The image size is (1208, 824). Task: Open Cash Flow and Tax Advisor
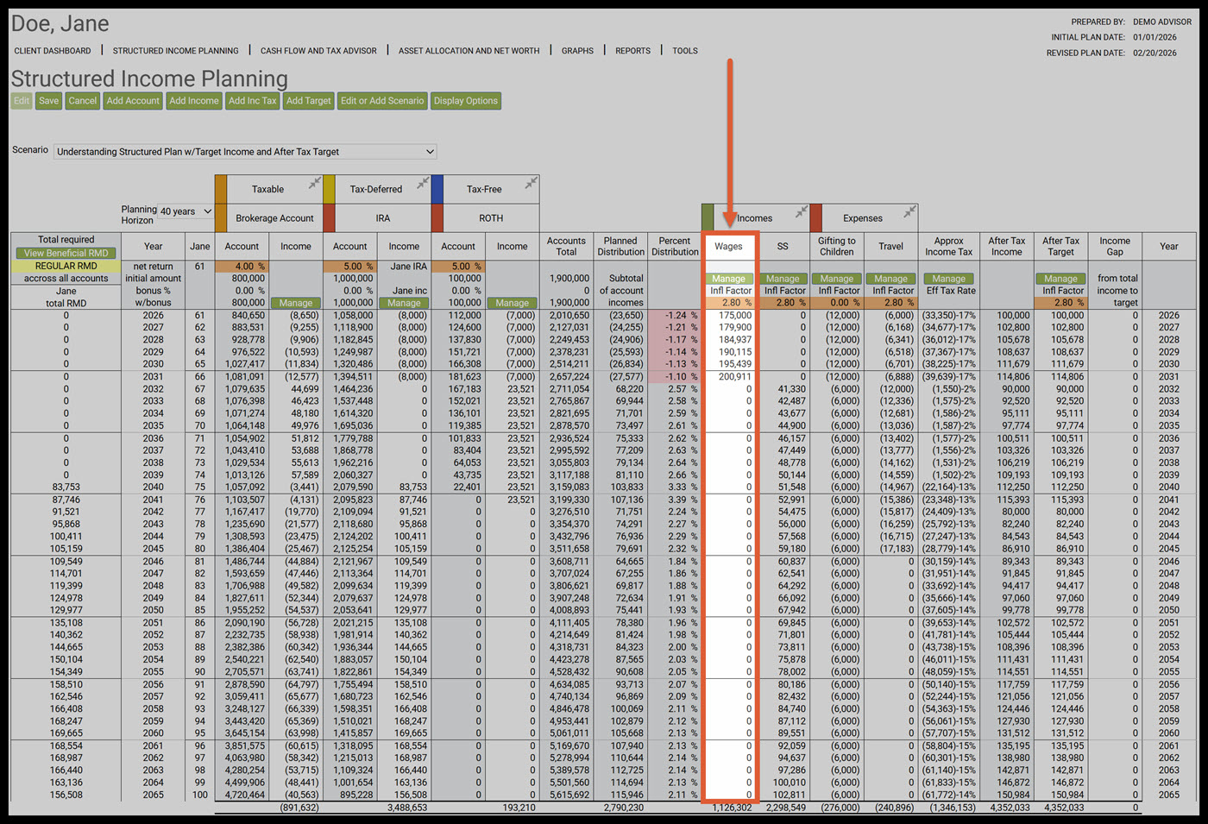tap(318, 51)
